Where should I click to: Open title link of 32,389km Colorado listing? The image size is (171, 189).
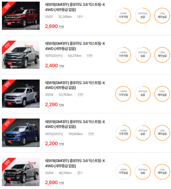click(x=75, y=7)
